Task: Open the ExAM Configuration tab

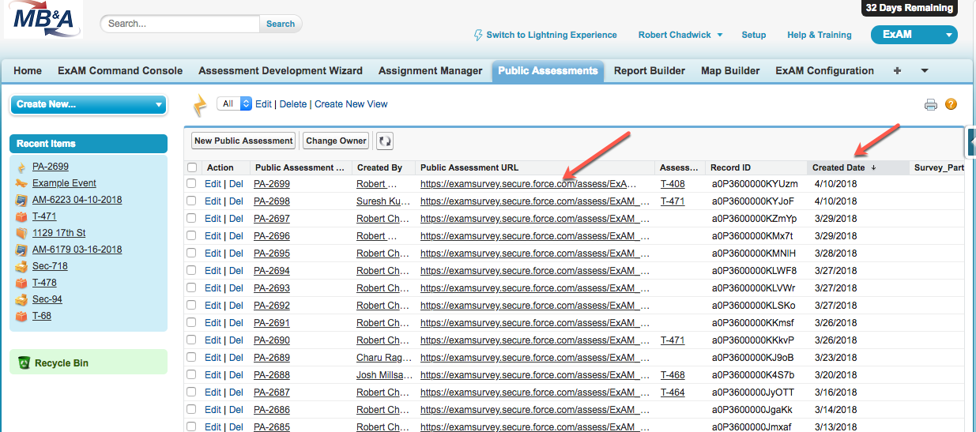Action: pos(825,71)
